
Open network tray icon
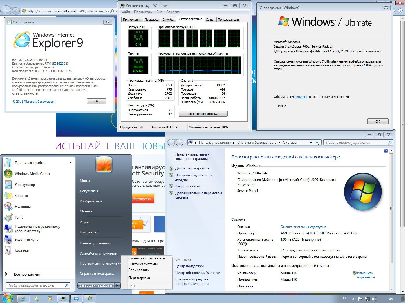pos(367,299)
